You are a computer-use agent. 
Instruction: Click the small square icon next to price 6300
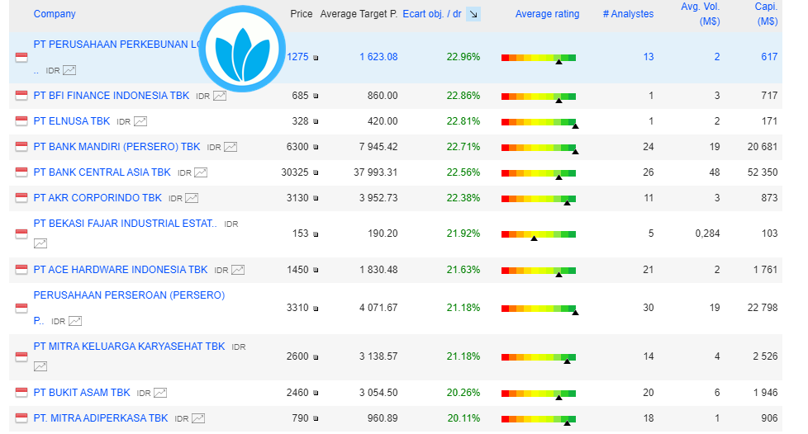click(316, 148)
